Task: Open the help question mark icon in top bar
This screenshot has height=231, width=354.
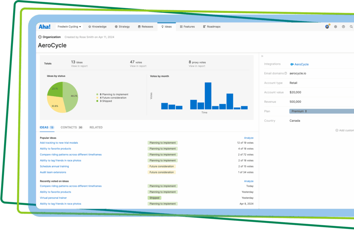Action: 343,27
